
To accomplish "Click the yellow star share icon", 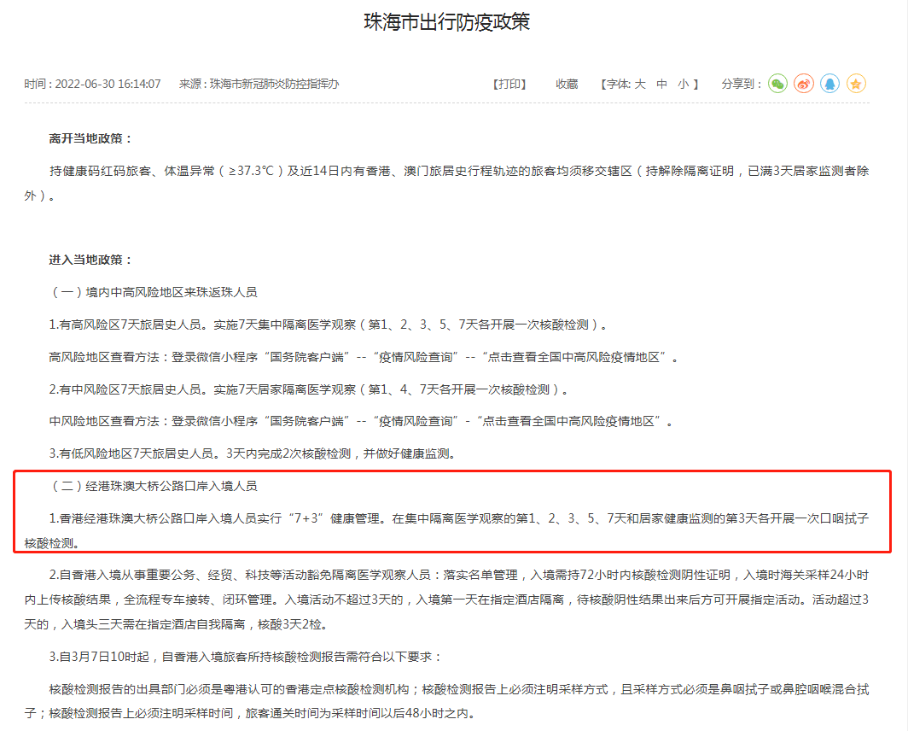I will (x=856, y=84).
